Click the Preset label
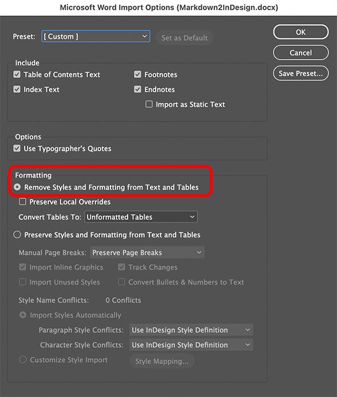The width and height of the screenshot is (337, 397). [x=24, y=37]
